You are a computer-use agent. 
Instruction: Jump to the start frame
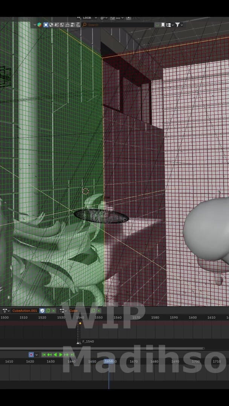coord(44,355)
